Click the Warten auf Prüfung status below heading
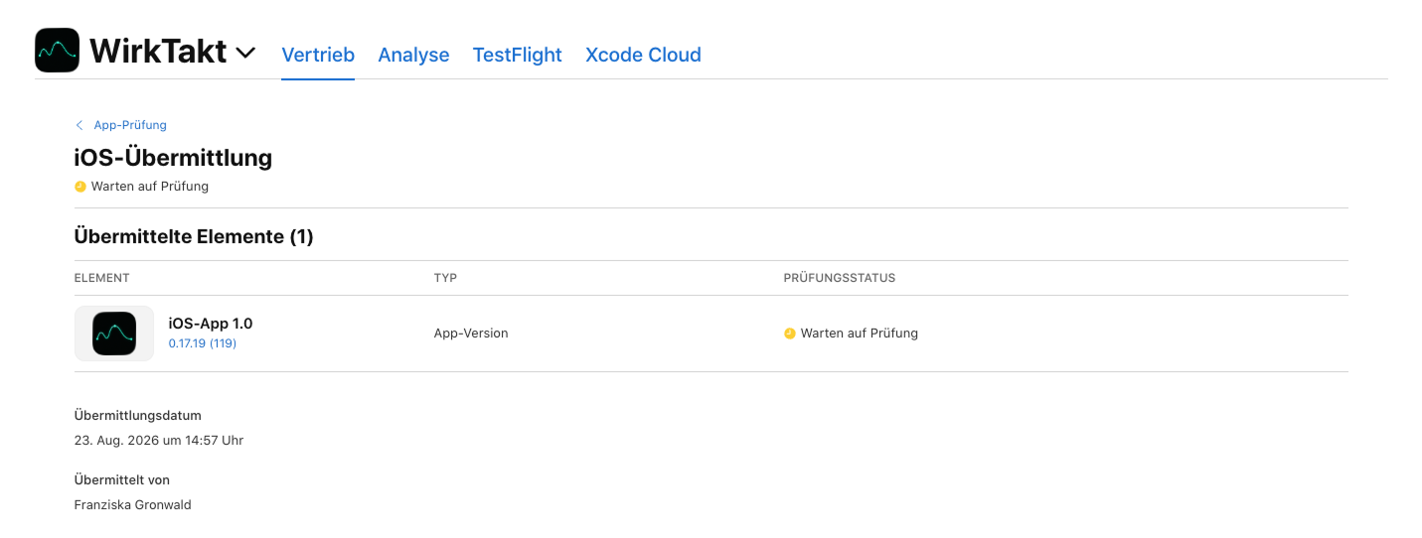This screenshot has height=538, width=1422. [x=150, y=186]
